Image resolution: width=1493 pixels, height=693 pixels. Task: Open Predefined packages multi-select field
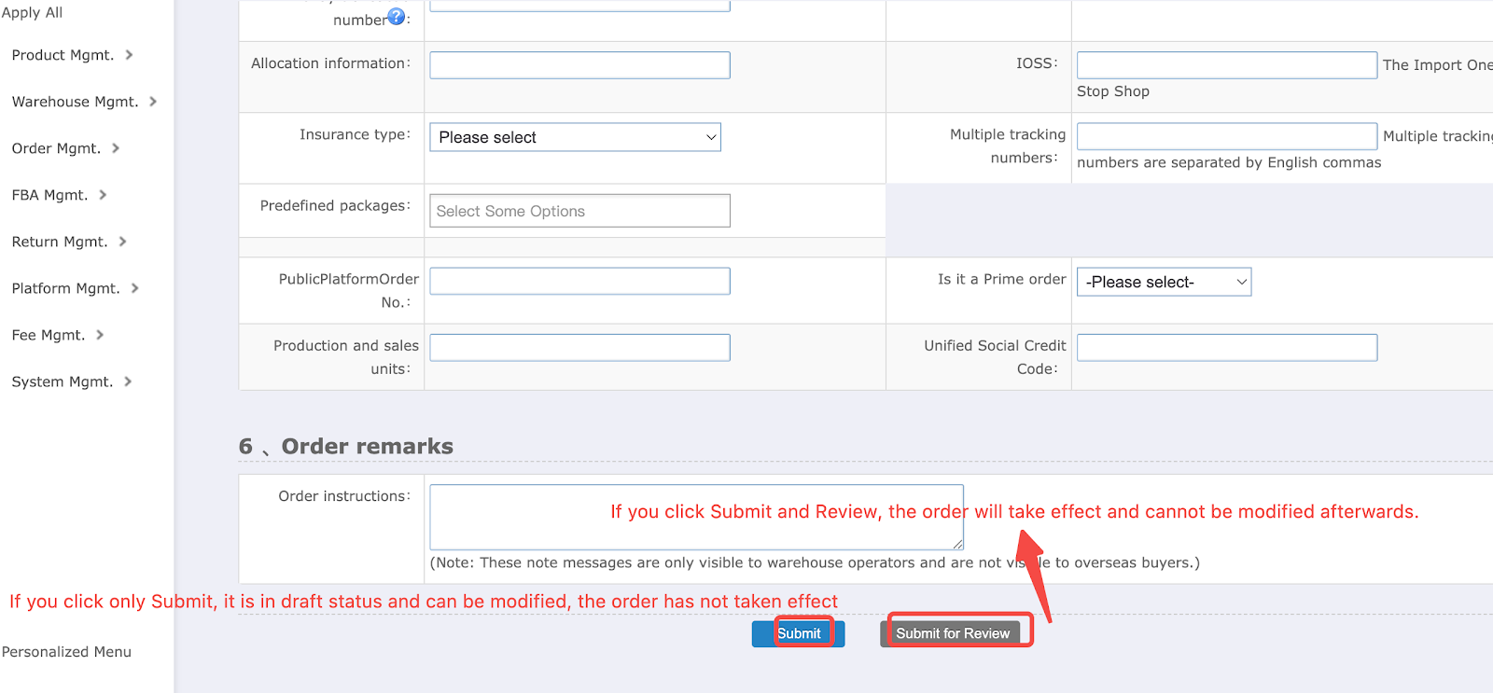click(579, 211)
